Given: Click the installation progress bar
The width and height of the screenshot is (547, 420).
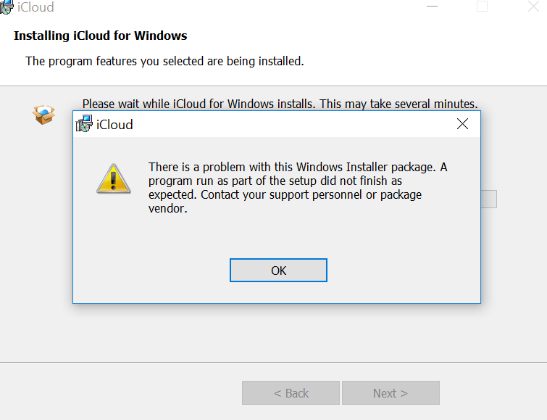Looking at the screenshot, I should pos(489,199).
